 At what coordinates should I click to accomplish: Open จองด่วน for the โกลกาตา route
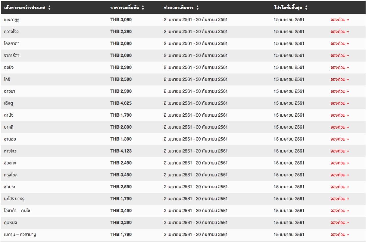tap(340, 44)
